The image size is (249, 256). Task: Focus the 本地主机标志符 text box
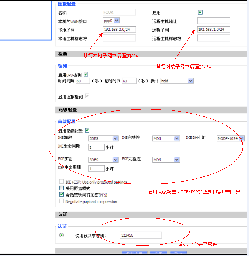pos(119,38)
